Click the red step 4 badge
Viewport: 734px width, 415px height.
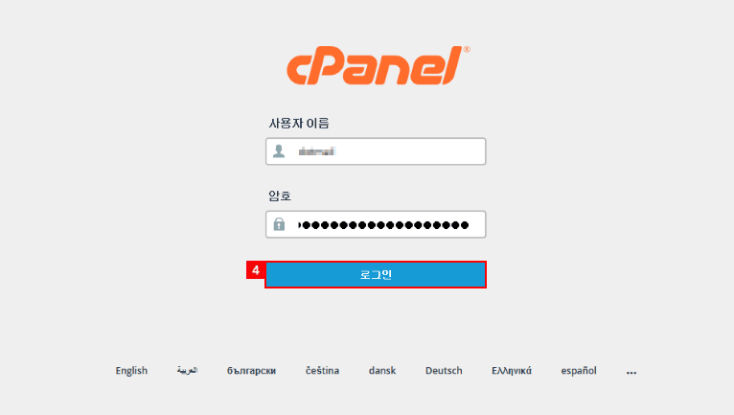pyautogui.click(x=256, y=270)
